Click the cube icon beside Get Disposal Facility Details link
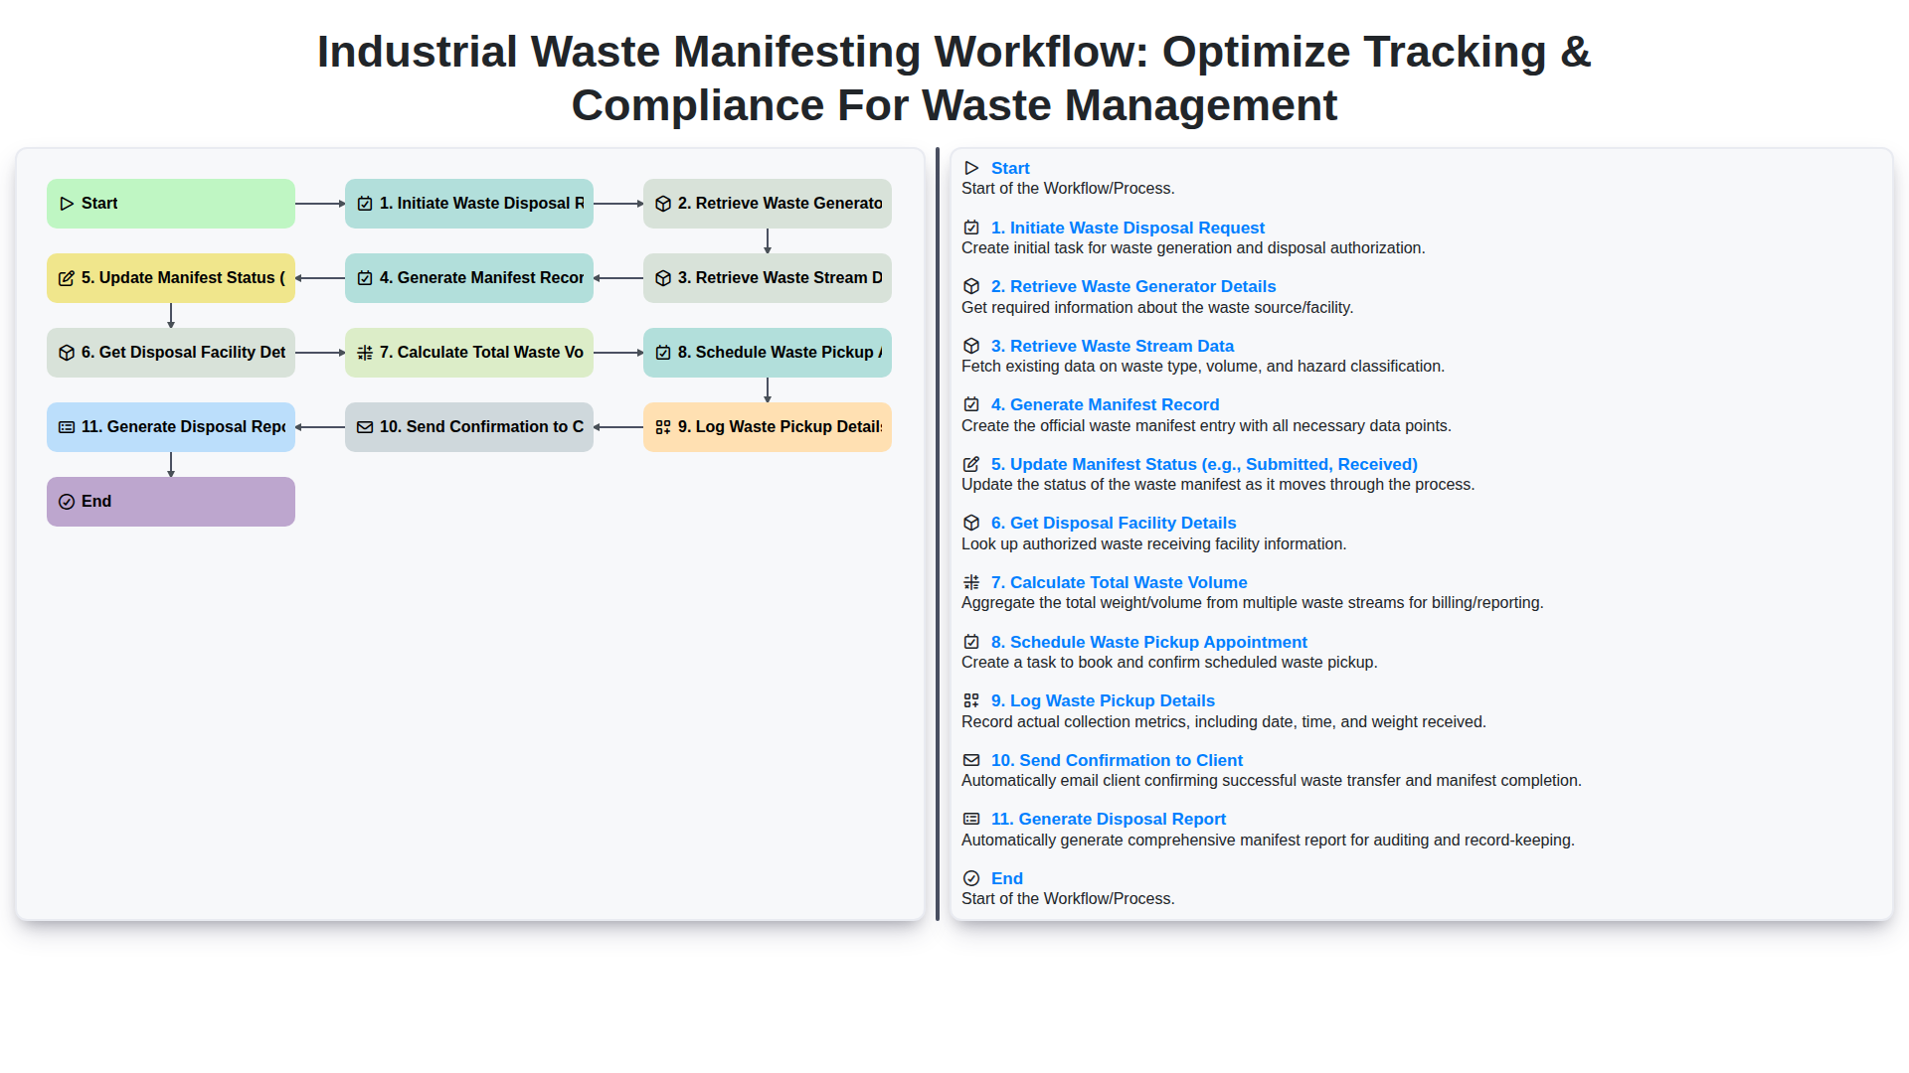 [971, 523]
